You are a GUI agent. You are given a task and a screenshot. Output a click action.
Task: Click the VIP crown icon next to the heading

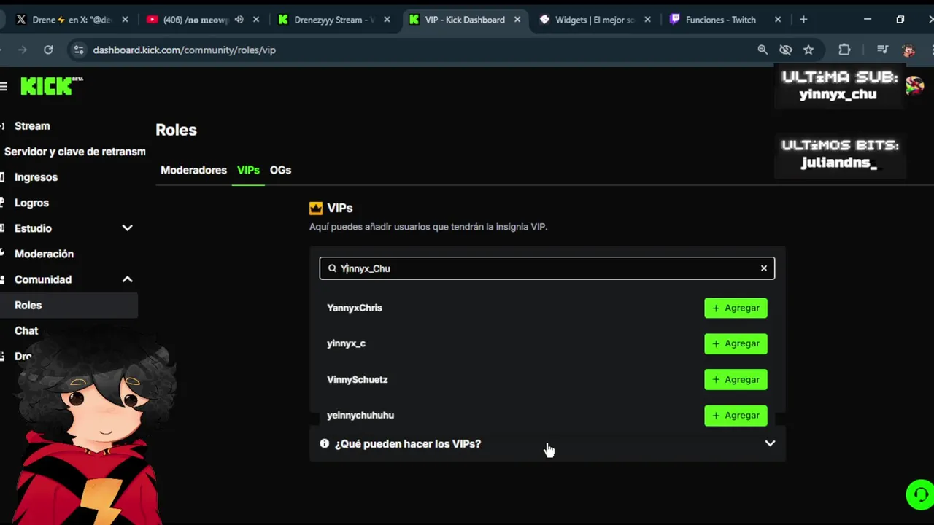(316, 209)
